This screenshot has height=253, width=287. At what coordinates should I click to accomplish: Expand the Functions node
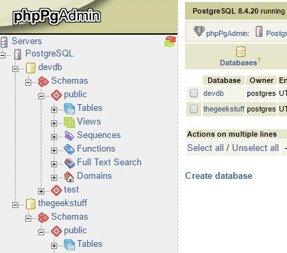click(54, 150)
